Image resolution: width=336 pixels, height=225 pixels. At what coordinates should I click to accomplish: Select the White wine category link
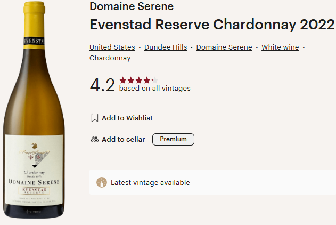coord(280,47)
